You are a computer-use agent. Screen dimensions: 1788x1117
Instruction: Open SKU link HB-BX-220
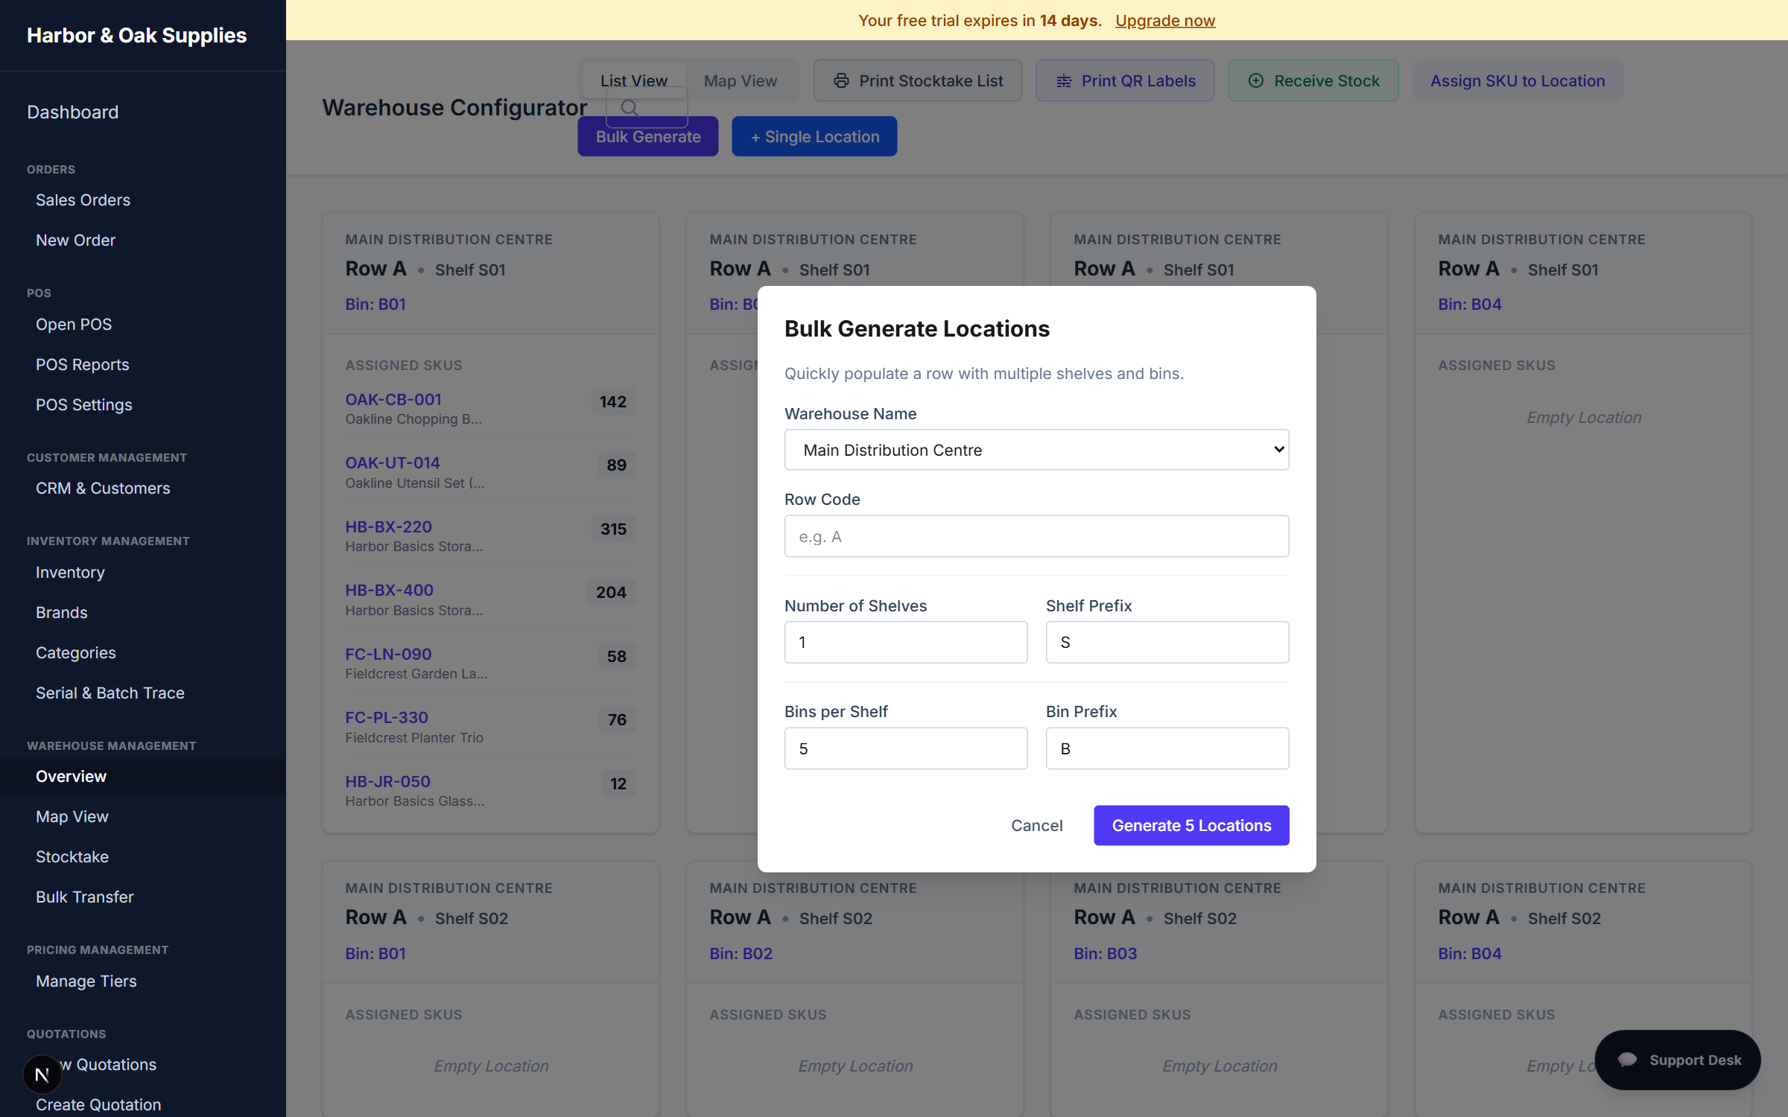388,526
